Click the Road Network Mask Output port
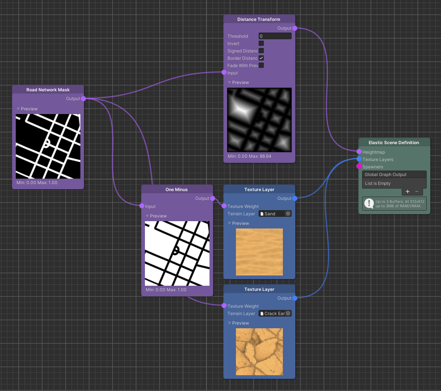The width and height of the screenshot is (441, 391). pyautogui.click(x=83, y=99)
